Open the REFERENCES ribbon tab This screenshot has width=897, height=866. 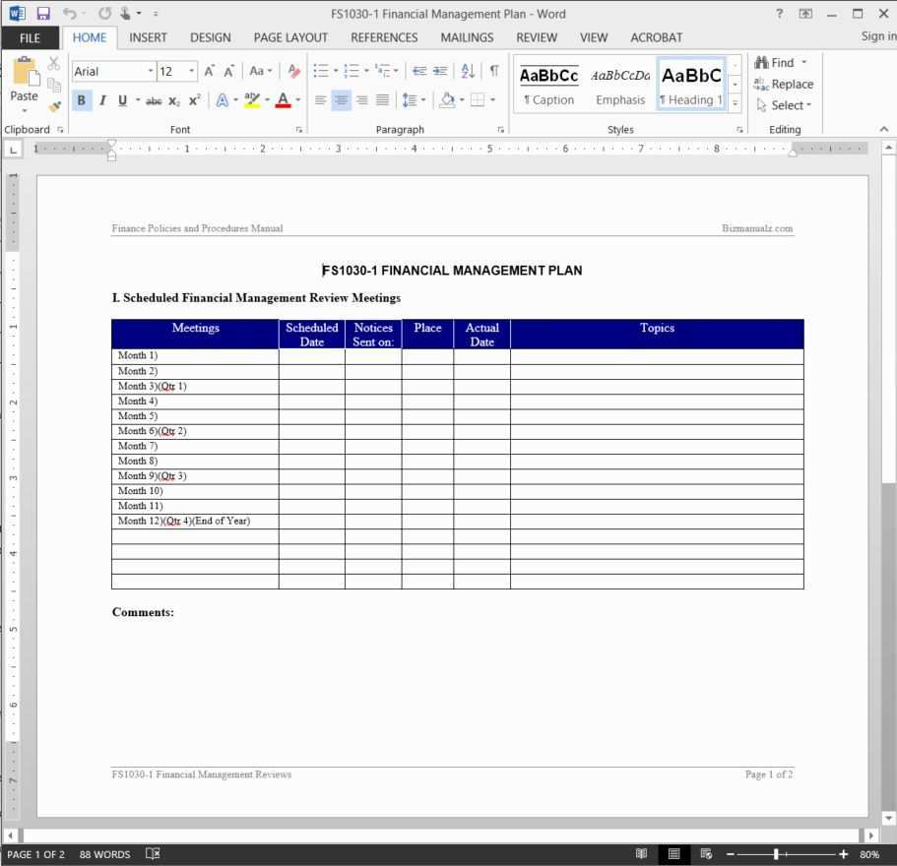(384, 37)
